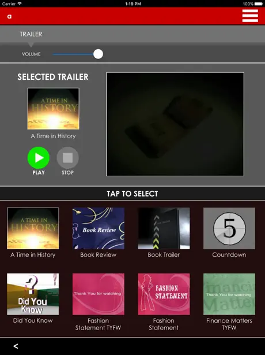
Task: Open the hamburger menu in red header
Action: pyautogui.click(x=250, y=16)
